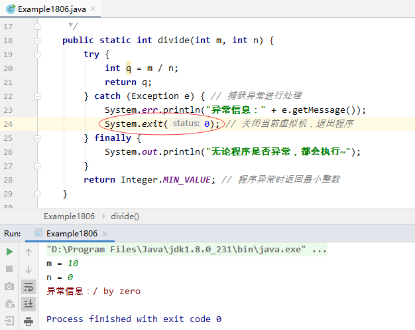
Task: Click the 'finally' keyword on line 25
Action: (113, 138)
